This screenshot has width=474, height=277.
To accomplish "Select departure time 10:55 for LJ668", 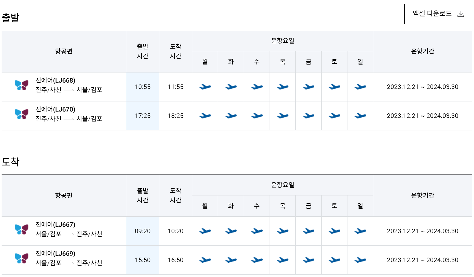I will coord(142,87).
